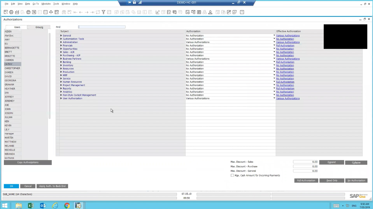Click the Filter funnel toolbar icon
This screenshot has height=209, width=373.
103,12
